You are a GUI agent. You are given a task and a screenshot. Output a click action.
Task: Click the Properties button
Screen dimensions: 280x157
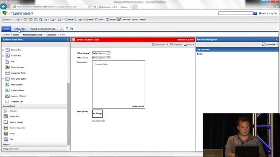[x=176, y=44]
